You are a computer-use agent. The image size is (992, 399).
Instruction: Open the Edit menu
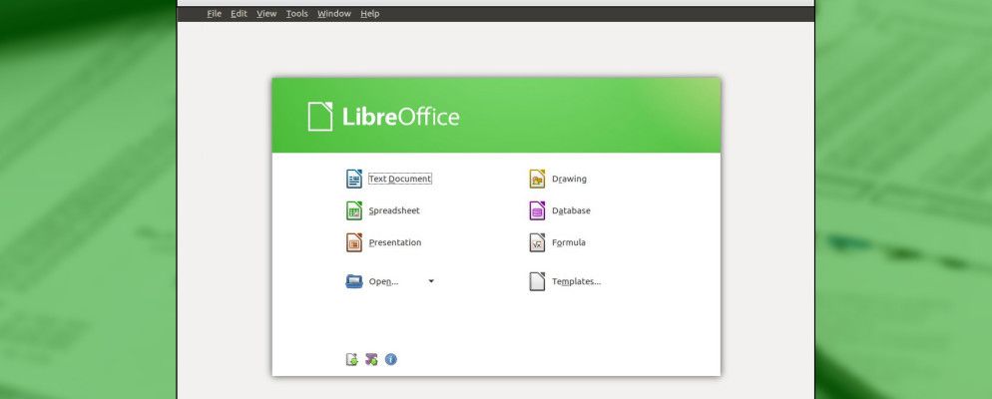tap(239, 13)
